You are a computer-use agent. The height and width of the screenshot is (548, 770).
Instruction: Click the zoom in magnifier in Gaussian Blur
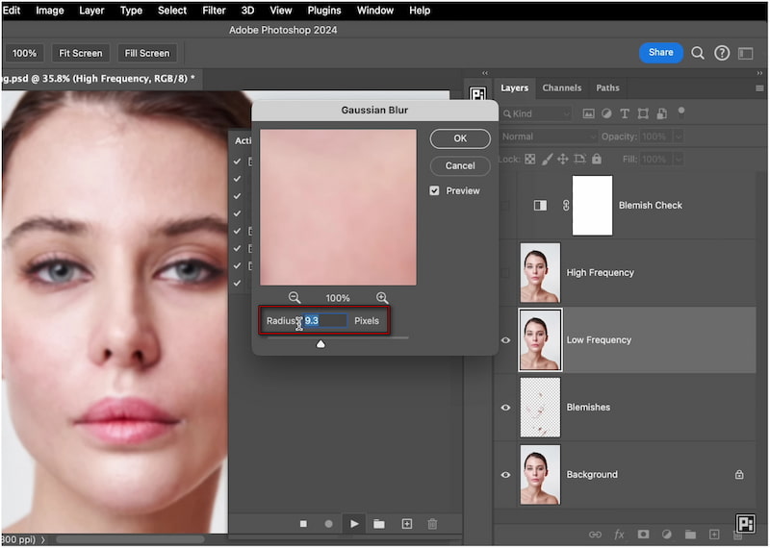click(382, 298)
